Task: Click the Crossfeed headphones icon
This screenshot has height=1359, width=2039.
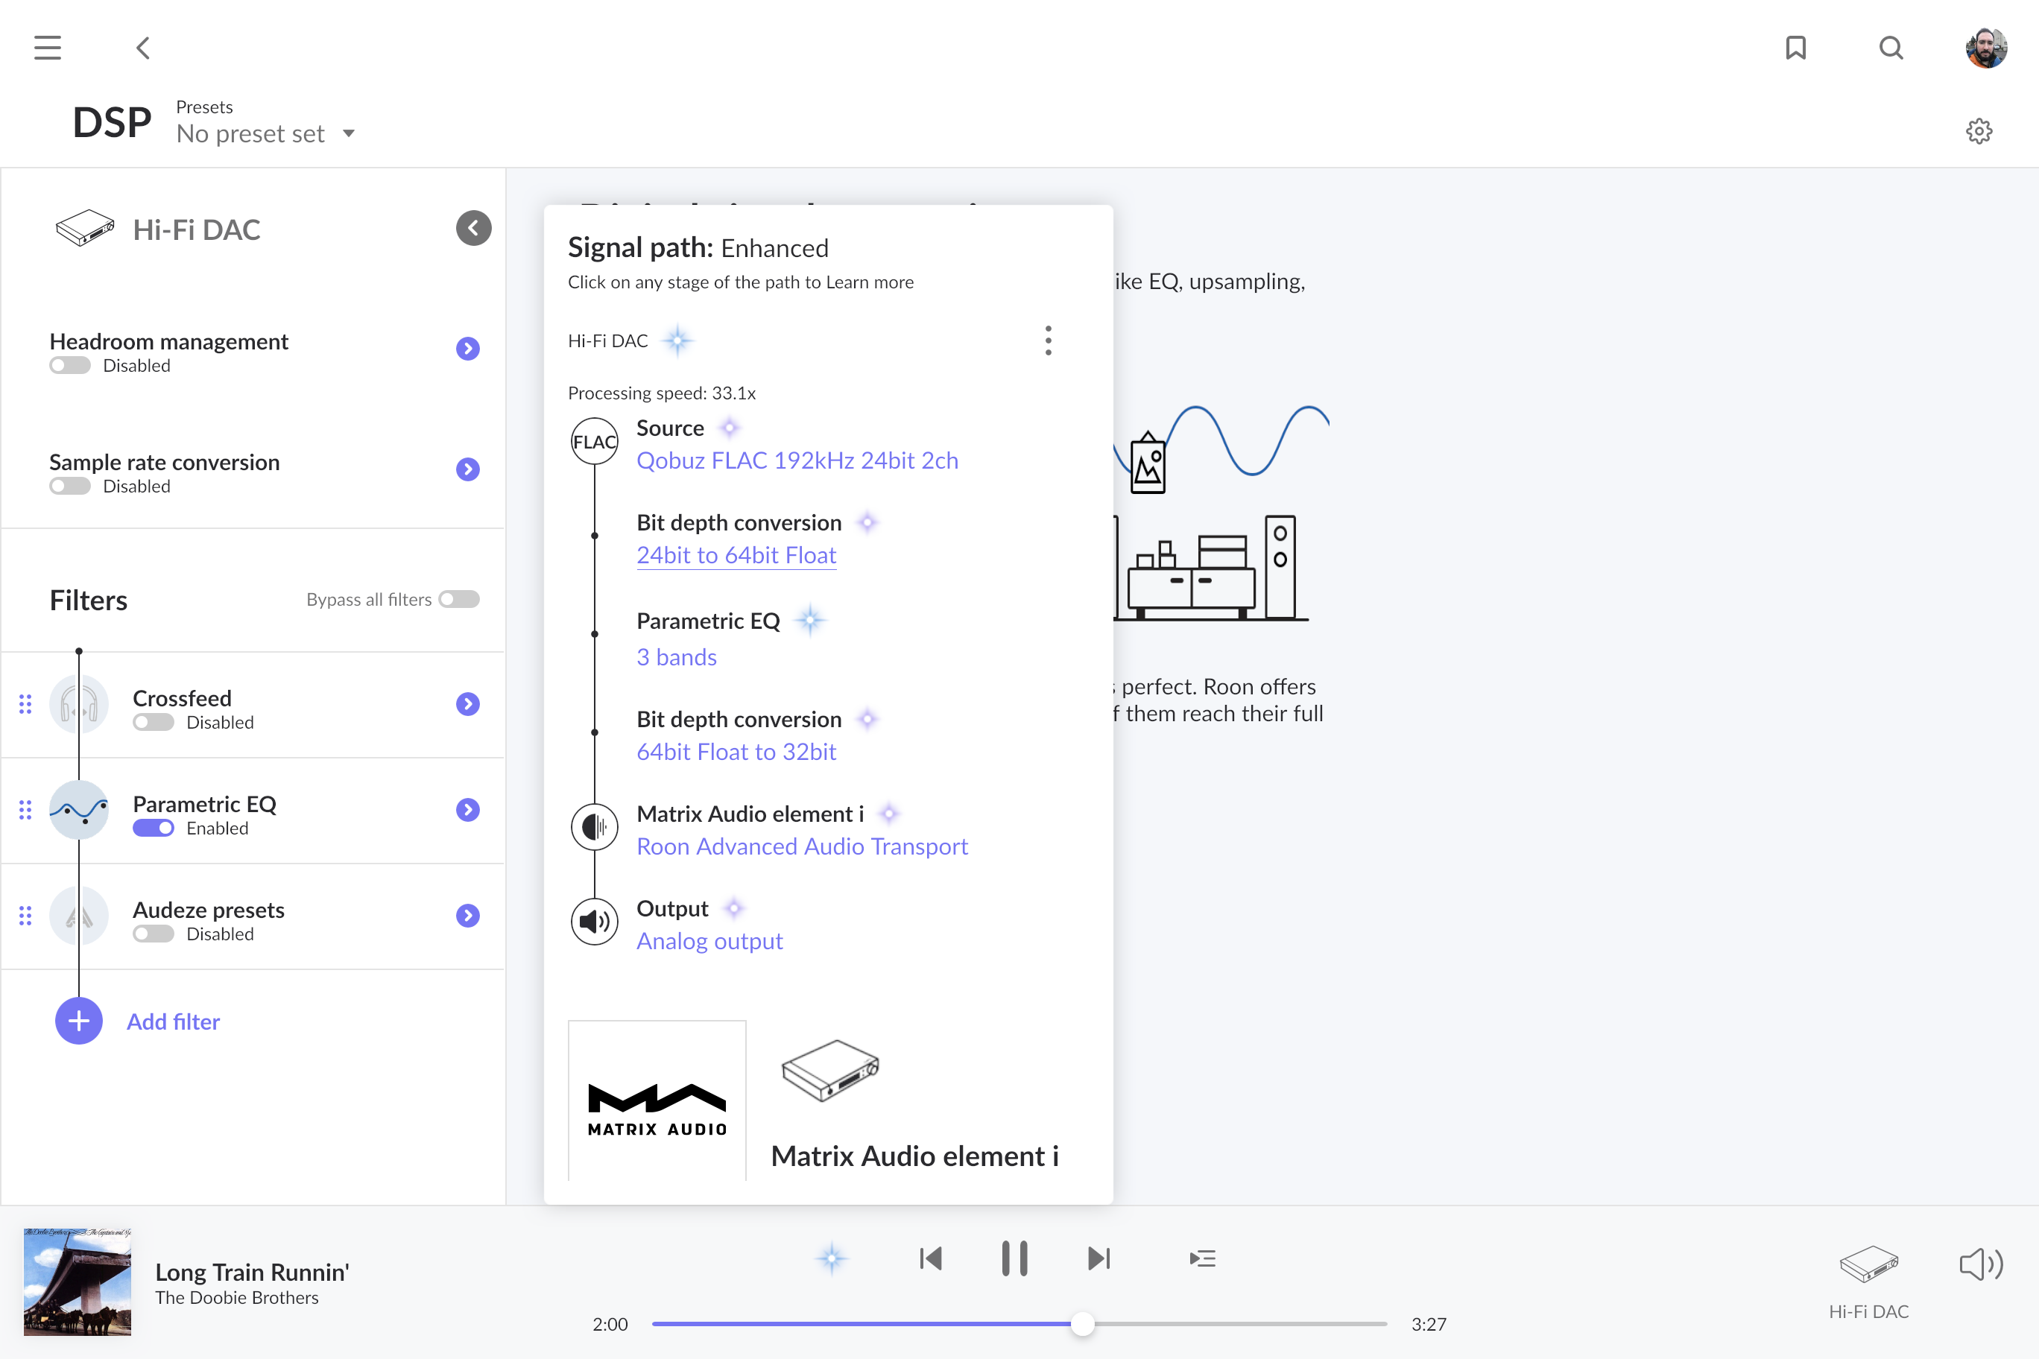Action: pos(79,704)
